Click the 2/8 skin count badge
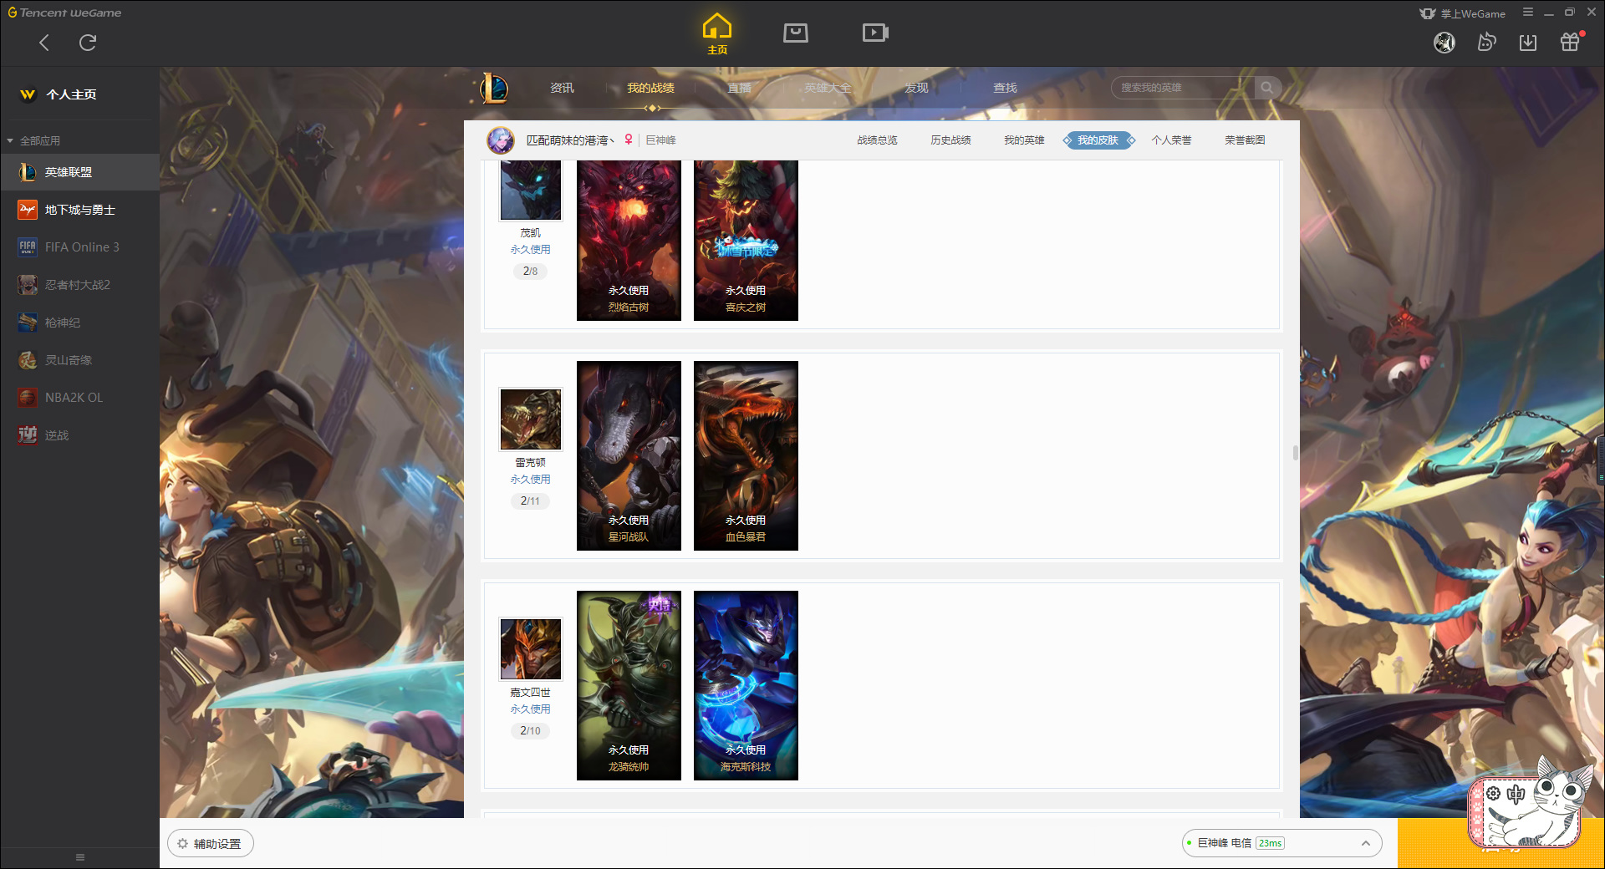The image size is (1605, 869). pos(530,272)
